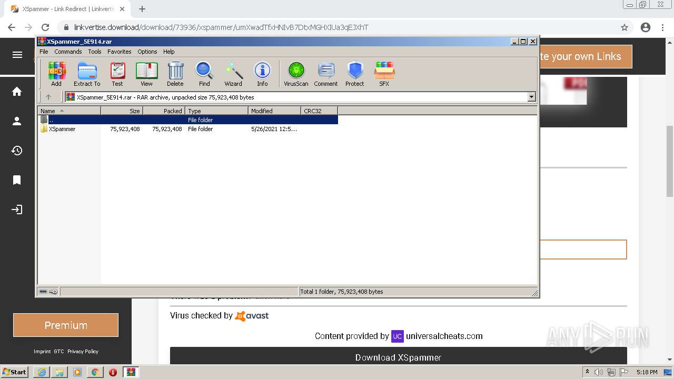Viewport: 674px width, 379px height.
Task: Open Chrome profile avatar icon
Action: click(646, 27)
